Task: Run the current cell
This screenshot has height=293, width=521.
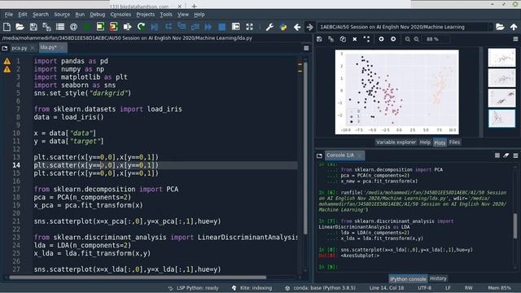Action: click(x=100, y=27)
